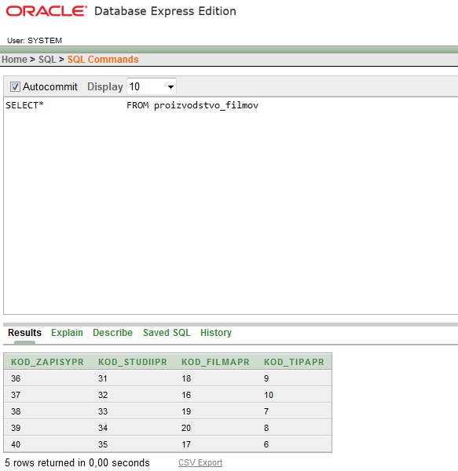Select cell 32 in KOD_STUDIIPR column

(x=103, y=395)
